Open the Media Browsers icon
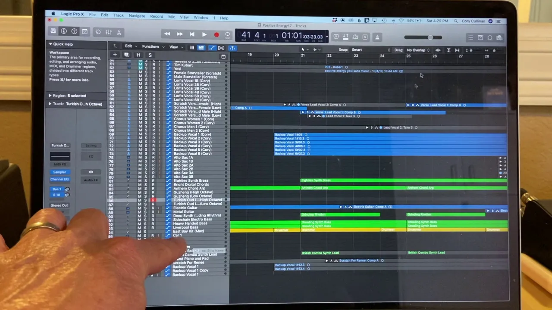 point(499,38)
